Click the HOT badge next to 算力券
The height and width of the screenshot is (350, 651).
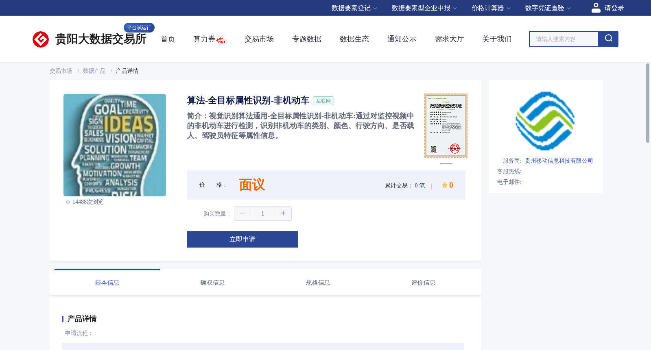coord(221,40)
